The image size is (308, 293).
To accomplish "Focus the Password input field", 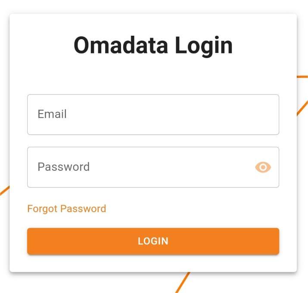I will click(153, 167).
